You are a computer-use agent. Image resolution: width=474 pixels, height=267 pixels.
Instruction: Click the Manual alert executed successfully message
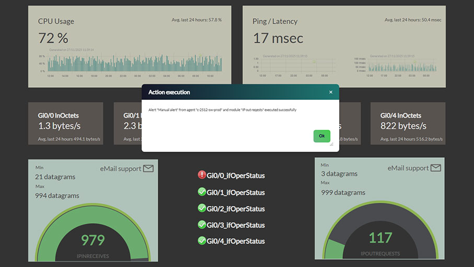click(x=222, y=110)
